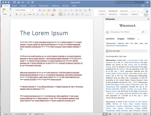
Task: Print the document with the printer icon
Action: pos(33,2)
